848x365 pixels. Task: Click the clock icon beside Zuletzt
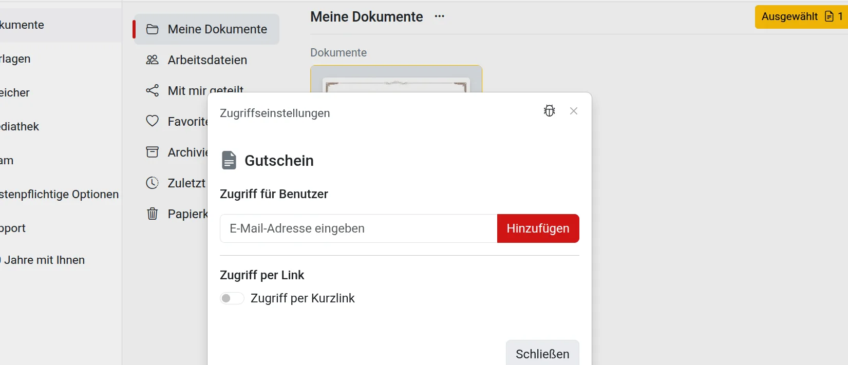click(153, 183)
